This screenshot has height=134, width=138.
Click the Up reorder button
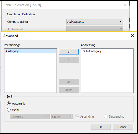point(69,82)
